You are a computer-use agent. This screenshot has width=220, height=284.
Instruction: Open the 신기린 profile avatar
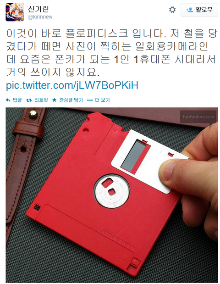pos(15,12)
